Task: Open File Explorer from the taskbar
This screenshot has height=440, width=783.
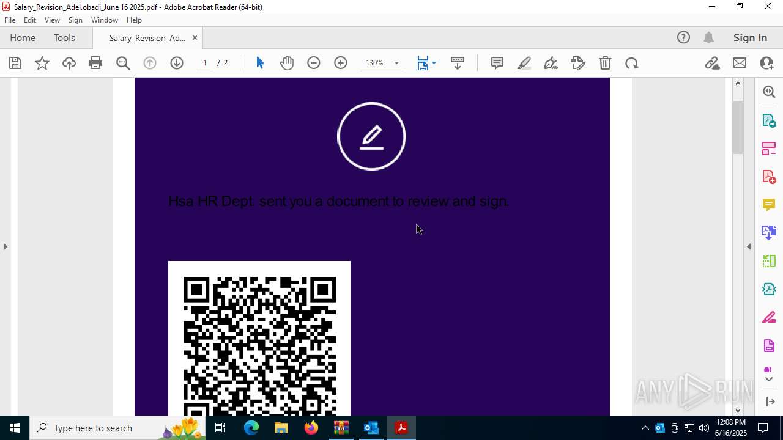Action: click(281, 428)
